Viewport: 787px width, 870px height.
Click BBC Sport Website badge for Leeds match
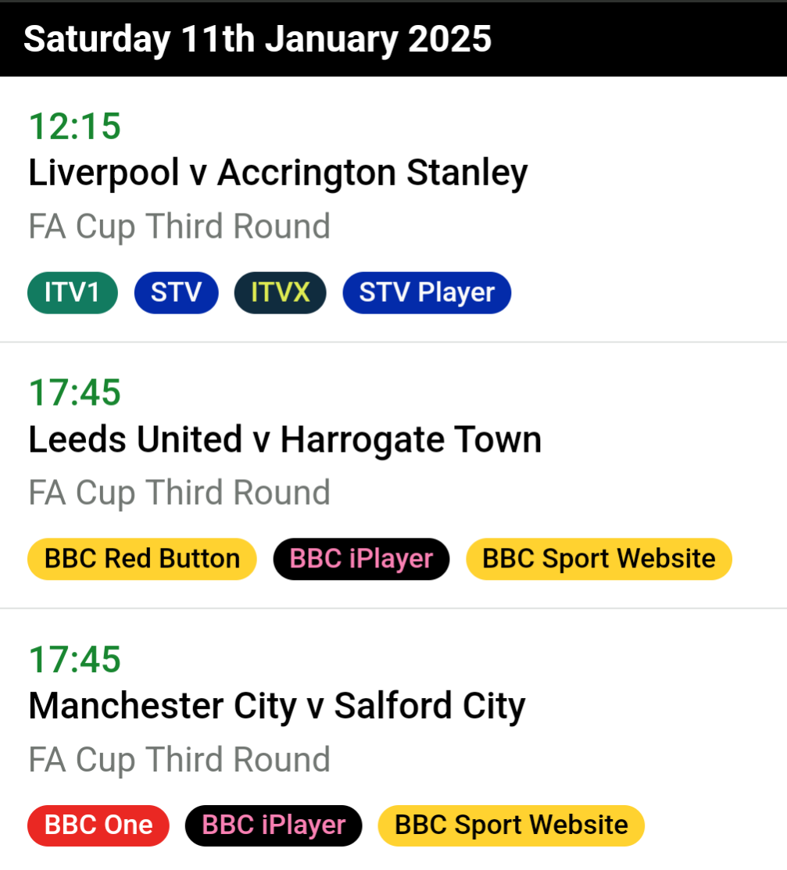599,559
